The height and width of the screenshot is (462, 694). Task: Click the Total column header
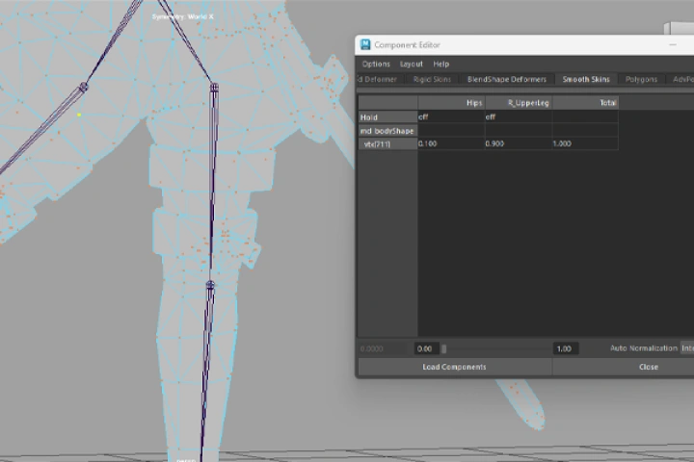[585, 103]
